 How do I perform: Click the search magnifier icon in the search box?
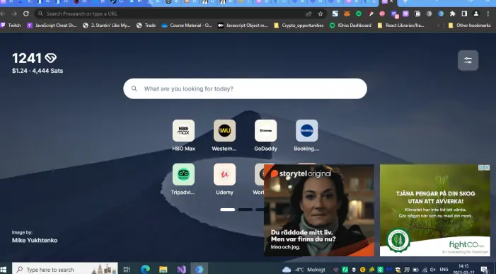(134, 89)
